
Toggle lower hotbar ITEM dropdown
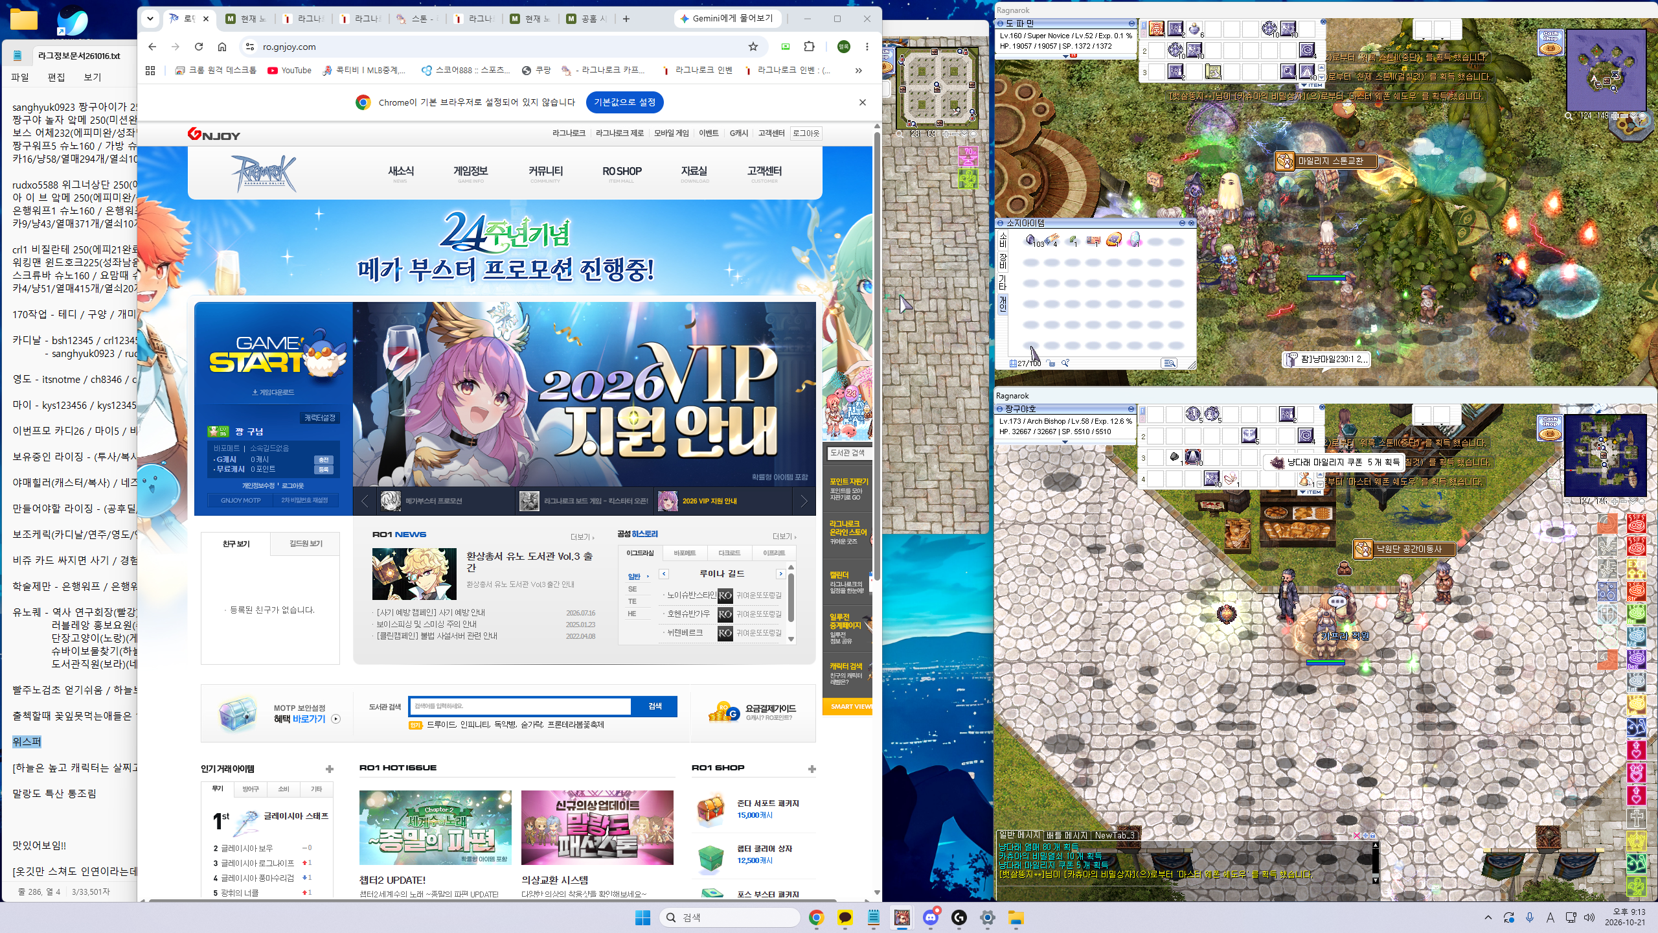[x=1312, y=492]
